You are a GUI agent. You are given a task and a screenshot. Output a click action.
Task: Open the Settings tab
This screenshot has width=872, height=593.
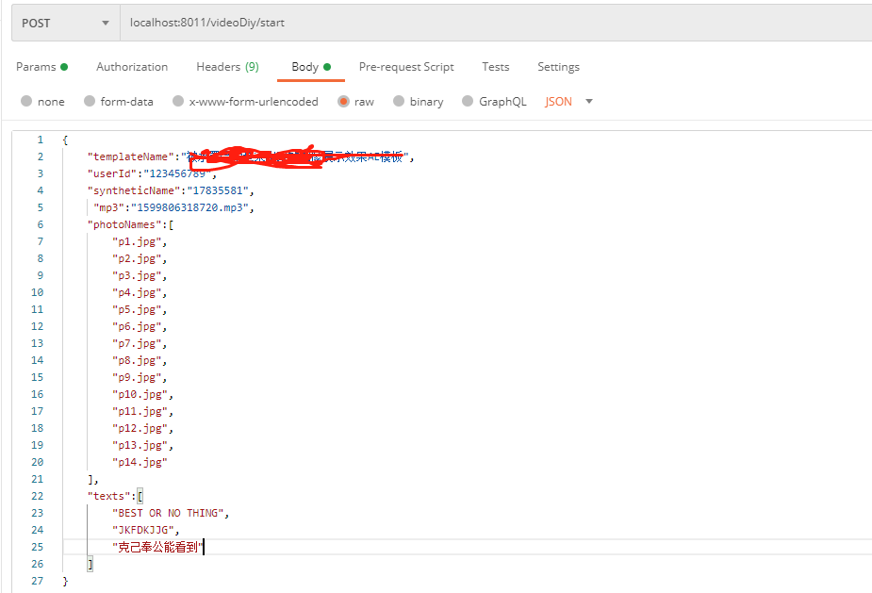(x=558, y=67)
